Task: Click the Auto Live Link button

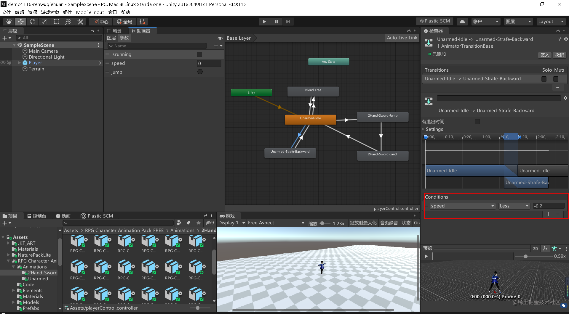Action: click(x=402, y=38)
